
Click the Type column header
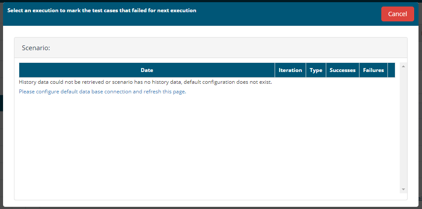point(316,70)
